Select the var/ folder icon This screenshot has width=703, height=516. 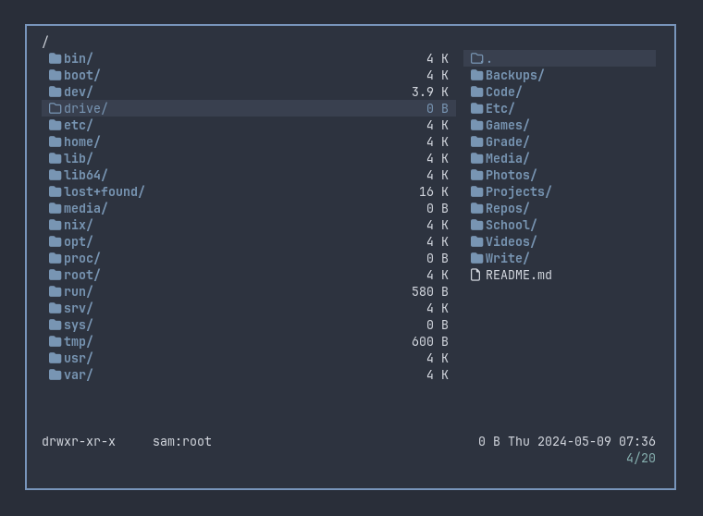[x=55, y=375]
